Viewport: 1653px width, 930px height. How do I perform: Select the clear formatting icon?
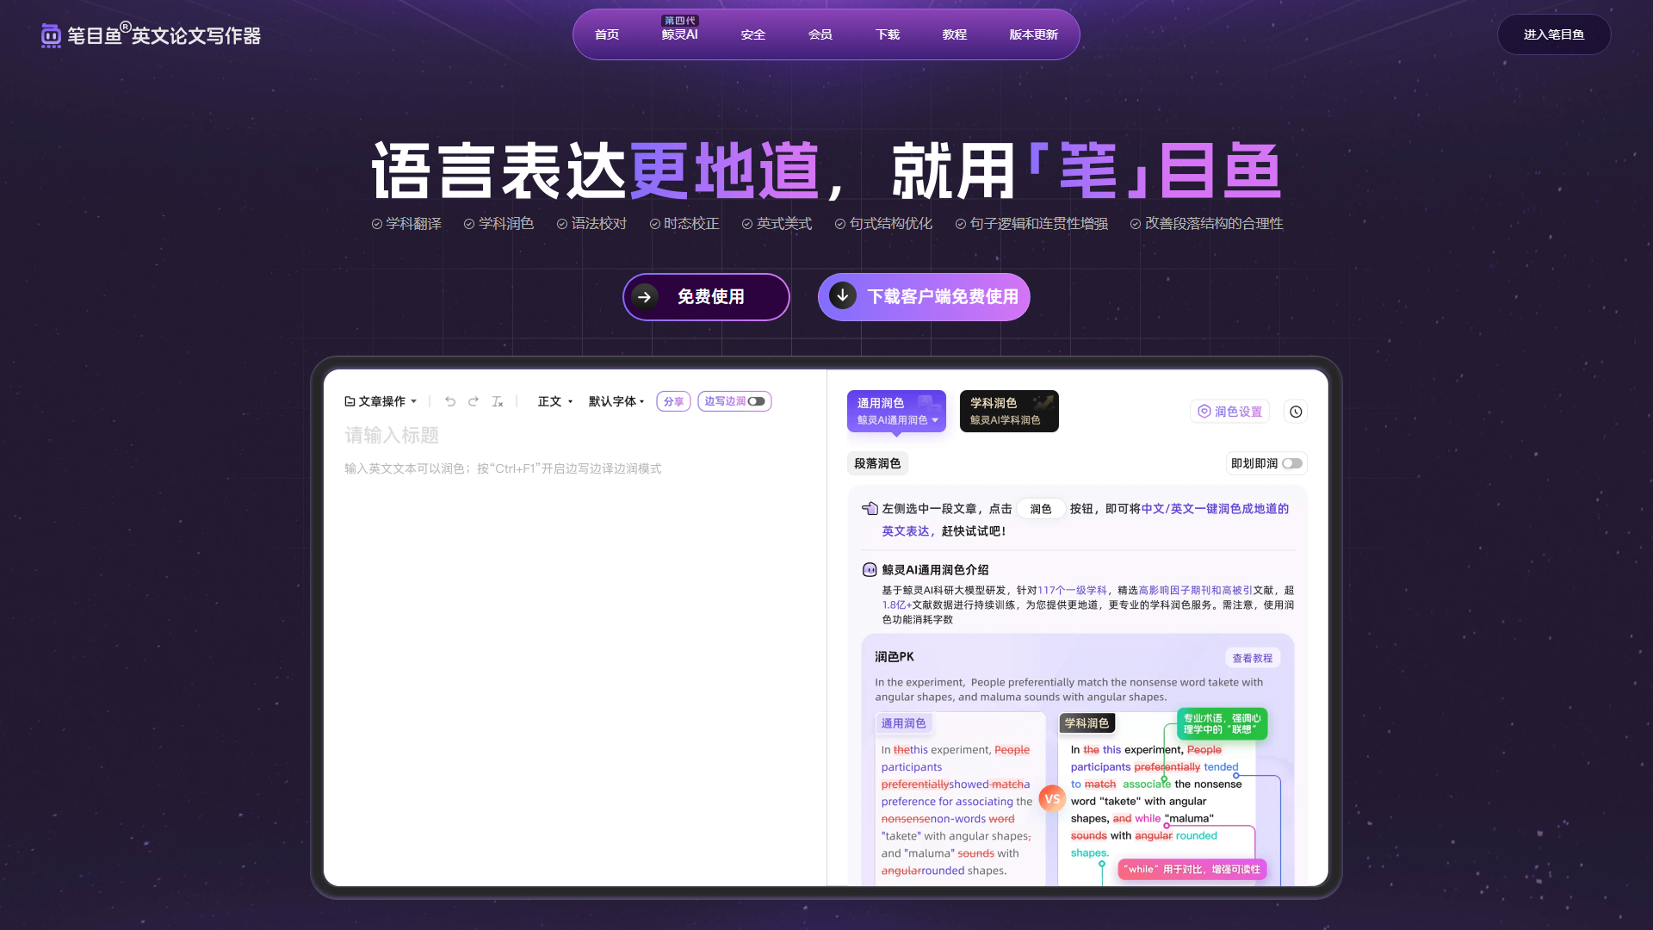pos(498,401)
